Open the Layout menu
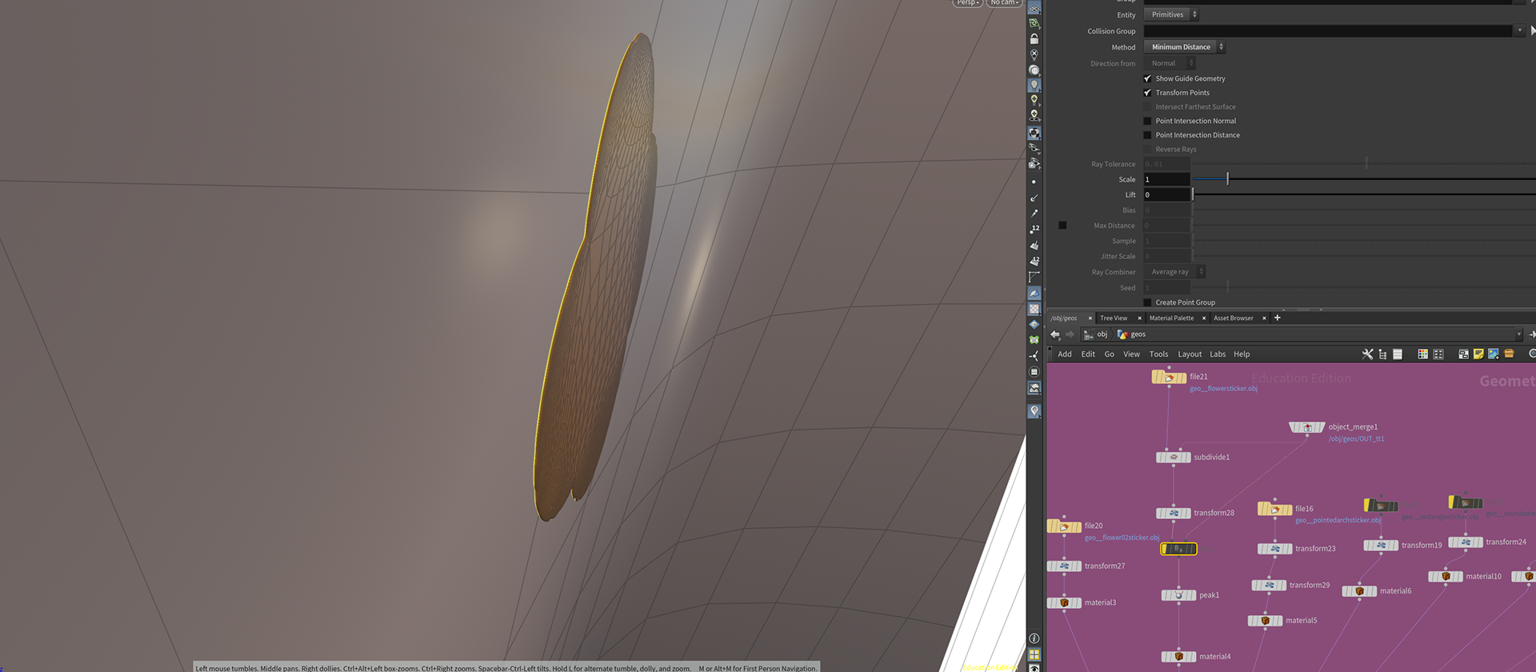Screen dimensions: 1536x672 coord(1190,354)
